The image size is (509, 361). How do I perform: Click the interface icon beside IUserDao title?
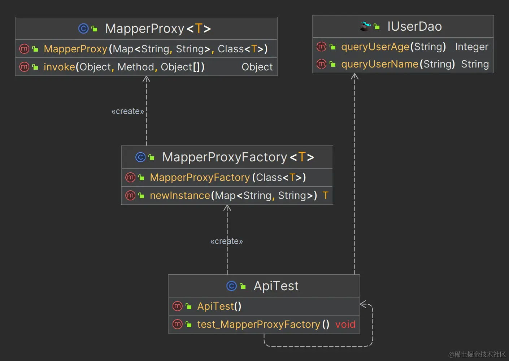(365, 26)
